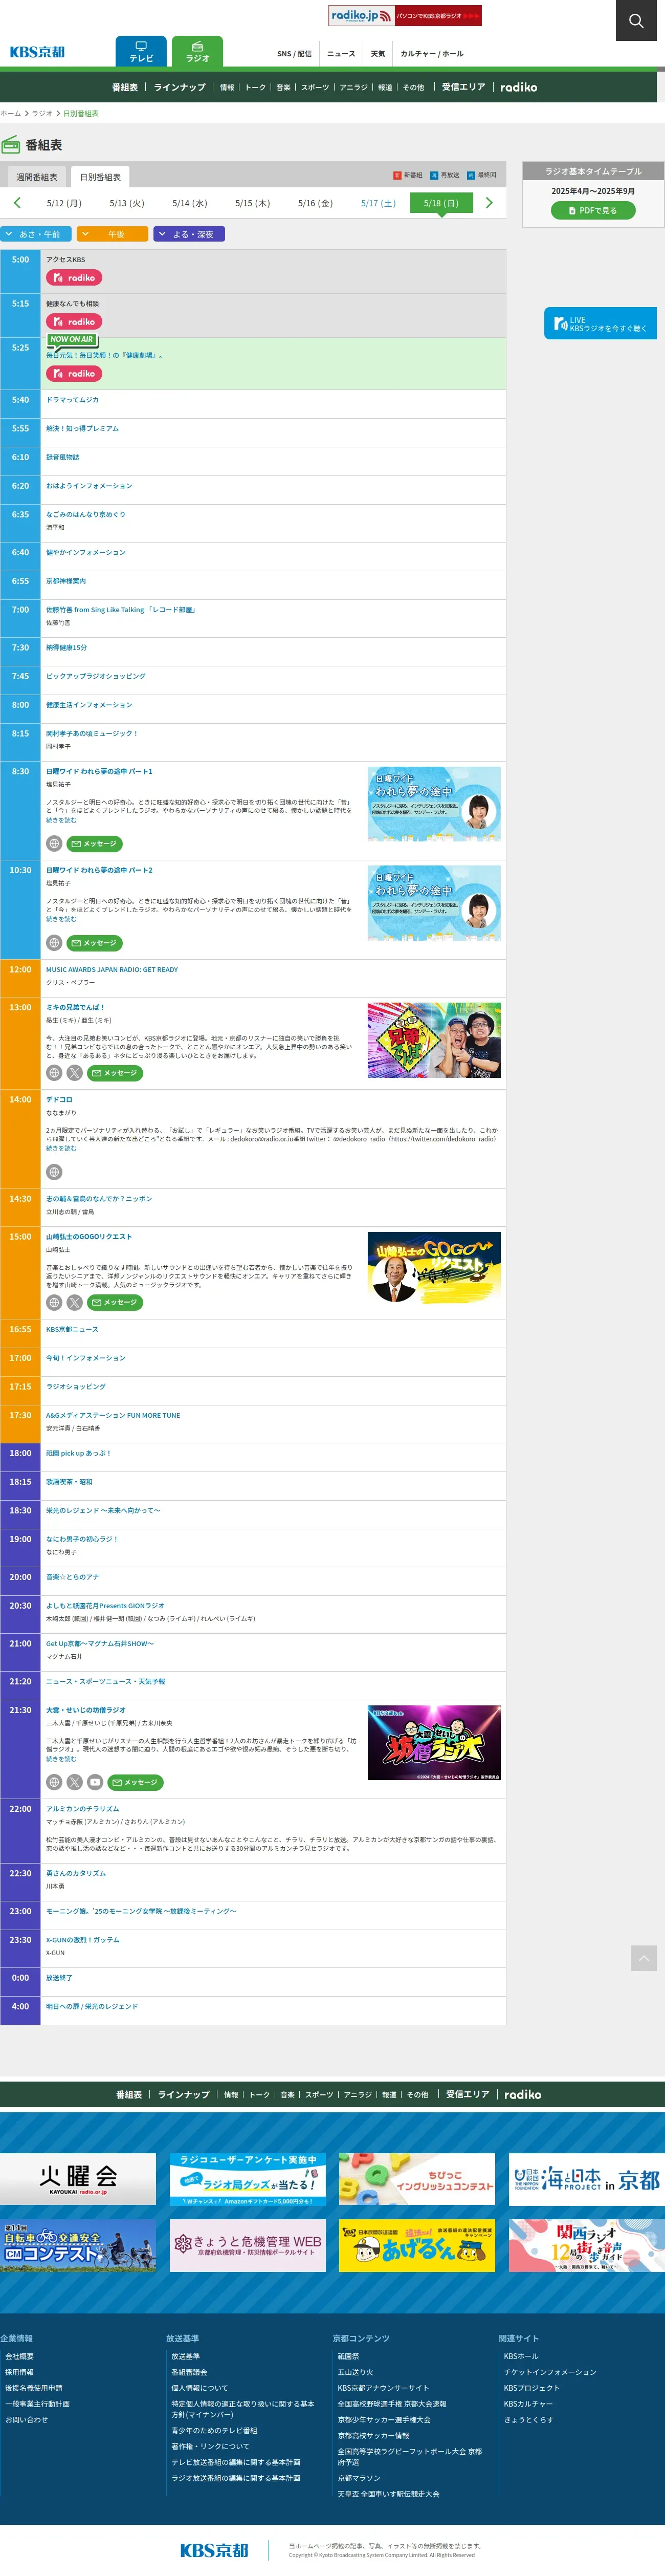Expand 続きを読む for パート2 show
This screenshot has width=665, height=2576.
[61, 919]
